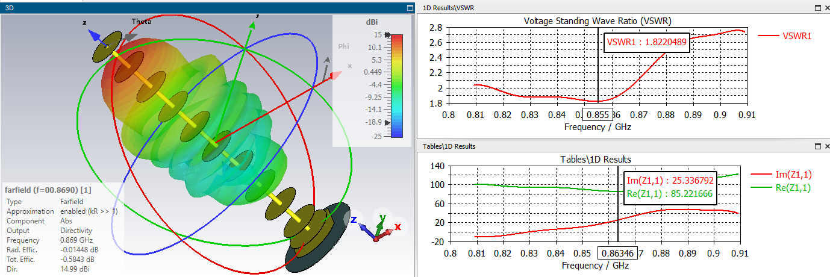Click the Re(Z1,1) : 85.221666 marker value

tap(670, 194)
